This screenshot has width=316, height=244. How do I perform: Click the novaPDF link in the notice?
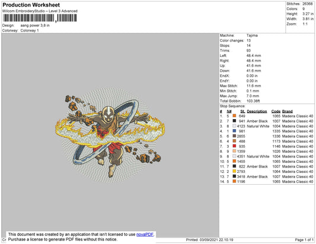(x=145, y=235)
